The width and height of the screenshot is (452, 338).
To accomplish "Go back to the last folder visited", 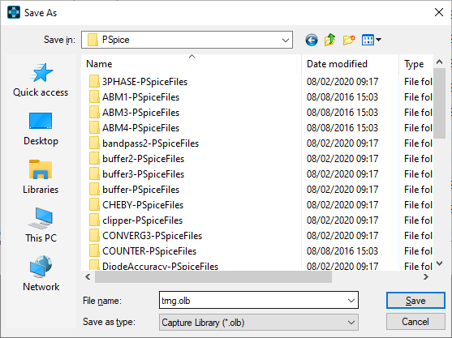I will (x=312, y=40).
